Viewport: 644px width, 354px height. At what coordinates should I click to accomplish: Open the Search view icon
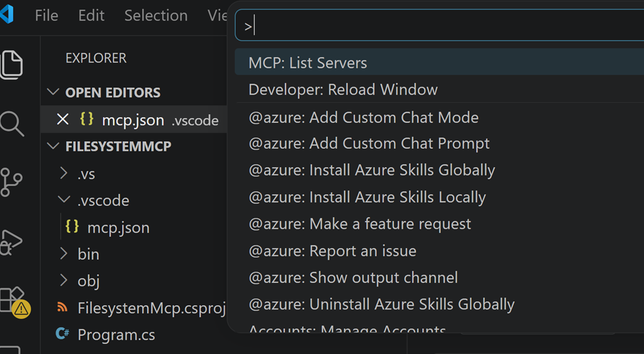pyautogui.click(x=11, y=123)
